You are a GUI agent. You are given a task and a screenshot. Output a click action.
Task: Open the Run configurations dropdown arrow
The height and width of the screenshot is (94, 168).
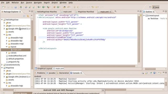pos(45,7)
